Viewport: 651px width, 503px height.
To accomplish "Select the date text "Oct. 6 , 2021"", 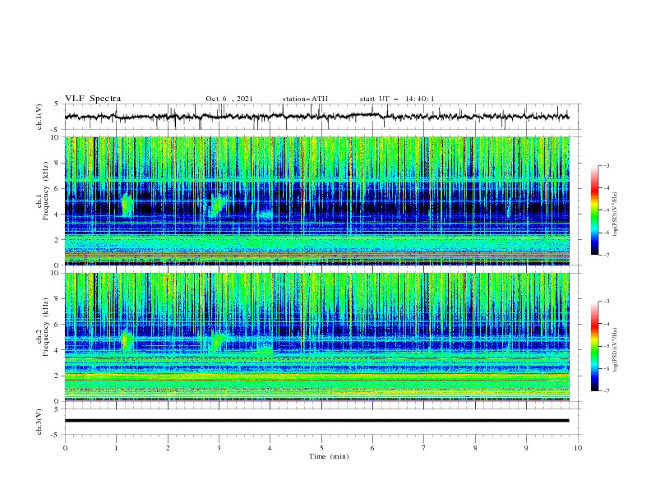I will point(229,99).
